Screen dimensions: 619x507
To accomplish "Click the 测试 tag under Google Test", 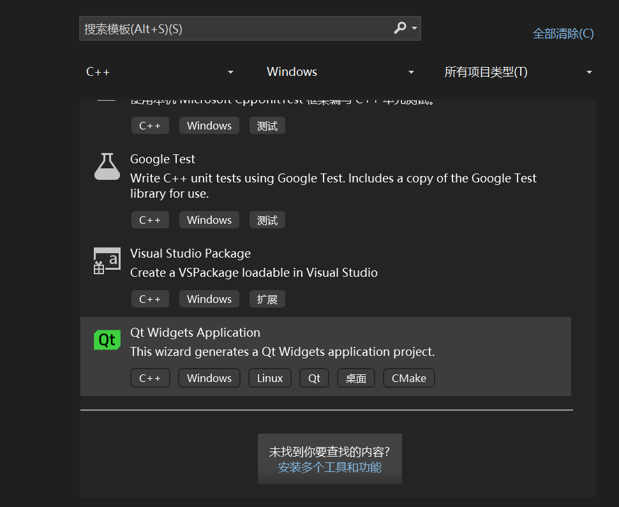I will coord(267,219).
